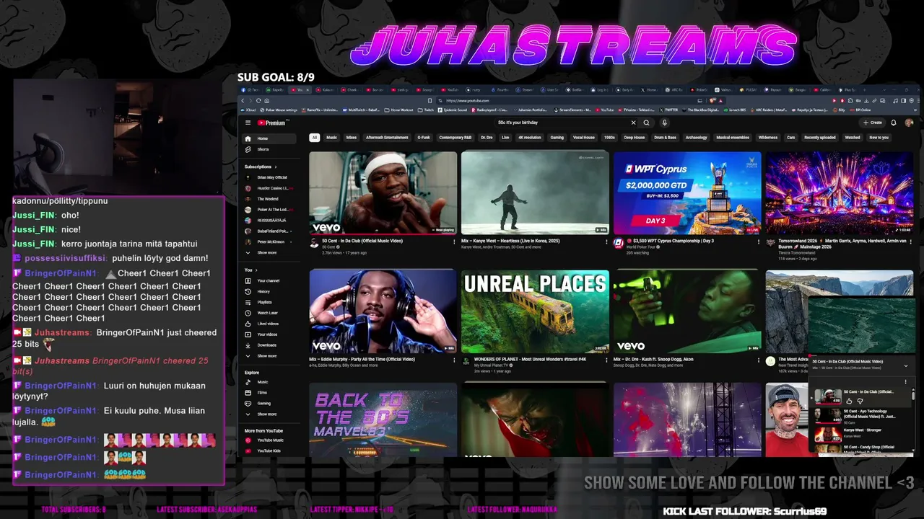Go to Home in the sidebar
Viewport: 924px width, 519px height.
[269, 138]
